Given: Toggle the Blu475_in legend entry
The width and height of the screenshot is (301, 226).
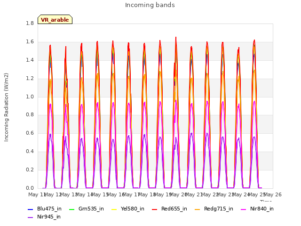Looking at the screenshot, I should pos(45,209).
